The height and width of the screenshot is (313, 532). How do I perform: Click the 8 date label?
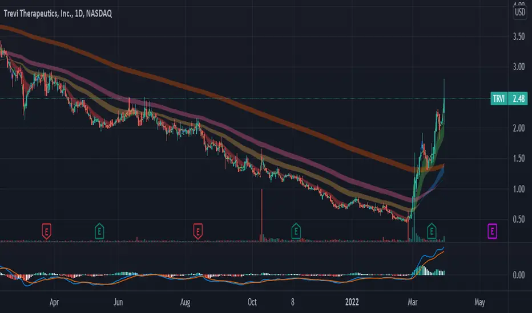292,302
